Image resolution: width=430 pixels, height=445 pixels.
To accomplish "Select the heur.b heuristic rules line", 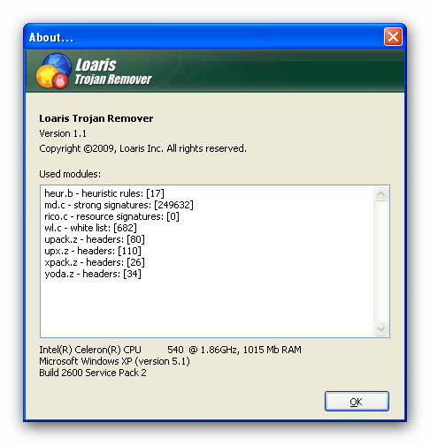I will click(104, 193).
